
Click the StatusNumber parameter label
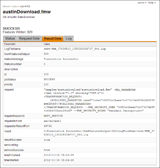pos(13,64)
